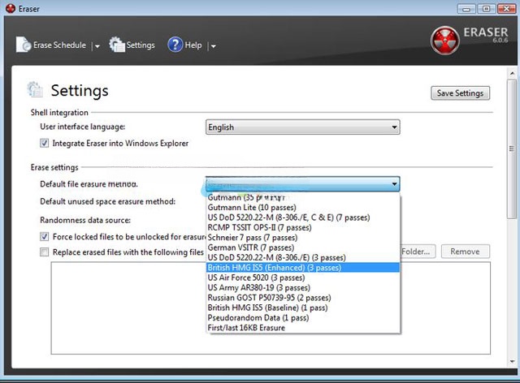The width and height of the screenshot is (520, 383).
Task: Expand the Erase Schedule arrow menu
Action: click(x=97, y=46)
